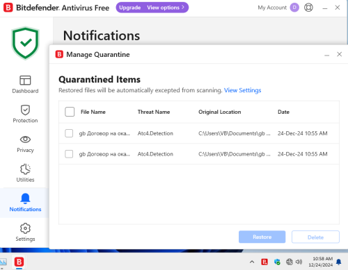Click the second row's date 24-Dec-24
This screenshot has height=270, width=348.
tap(302, 154)
